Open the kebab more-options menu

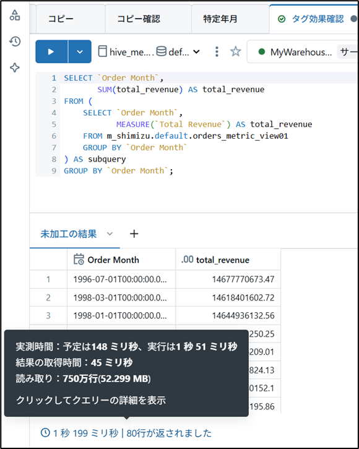click(217, 51)
